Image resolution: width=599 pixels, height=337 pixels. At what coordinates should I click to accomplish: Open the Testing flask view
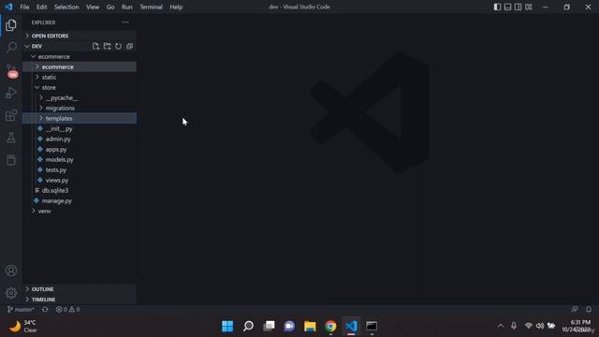click(x=11, y=138)
